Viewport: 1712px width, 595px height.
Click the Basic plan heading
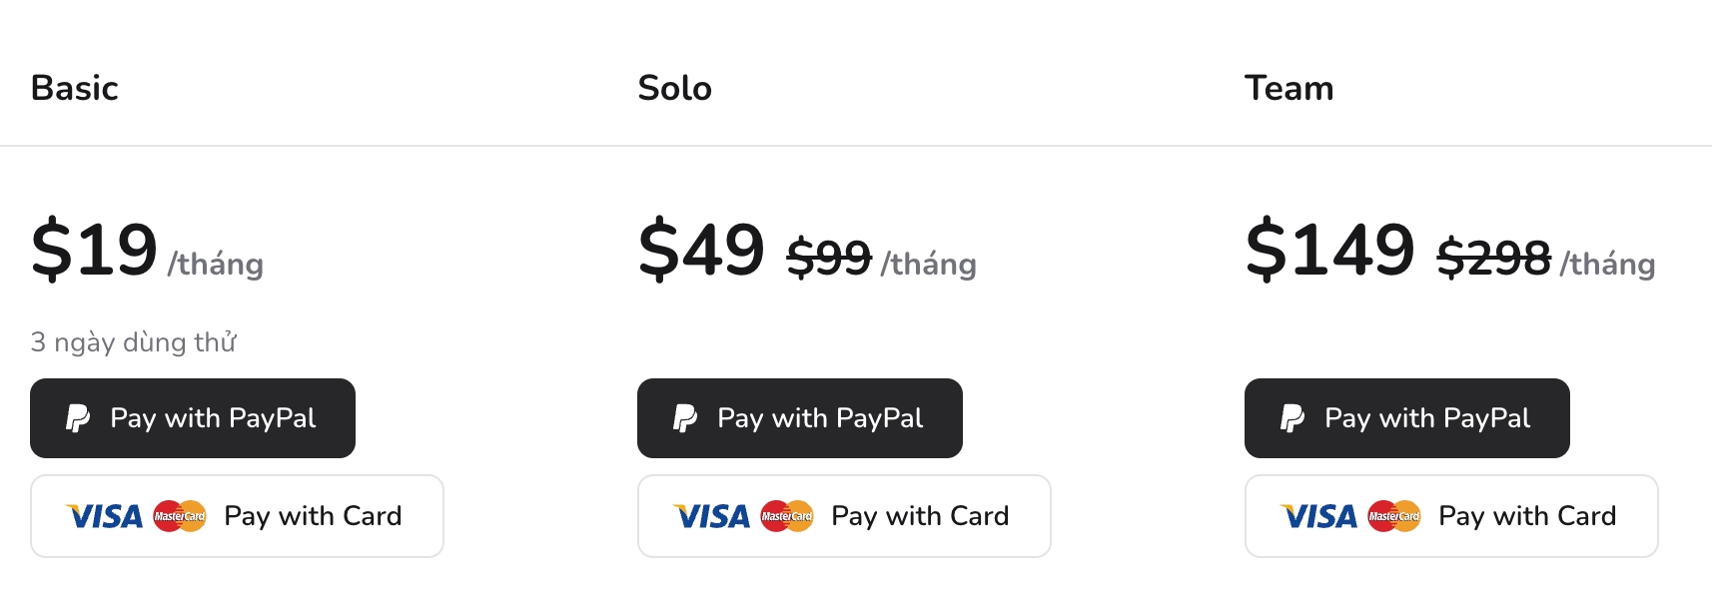pos(75,88)
